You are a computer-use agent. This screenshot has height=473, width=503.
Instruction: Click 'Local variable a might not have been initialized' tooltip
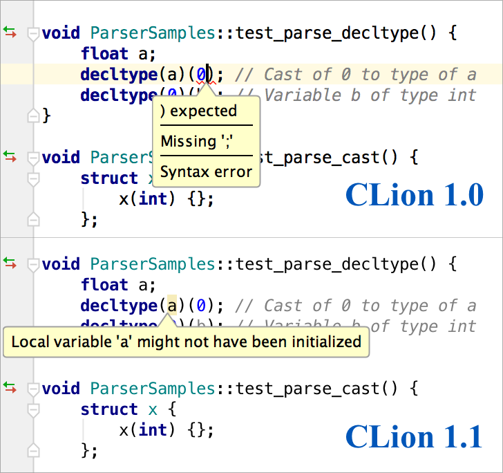186,342
